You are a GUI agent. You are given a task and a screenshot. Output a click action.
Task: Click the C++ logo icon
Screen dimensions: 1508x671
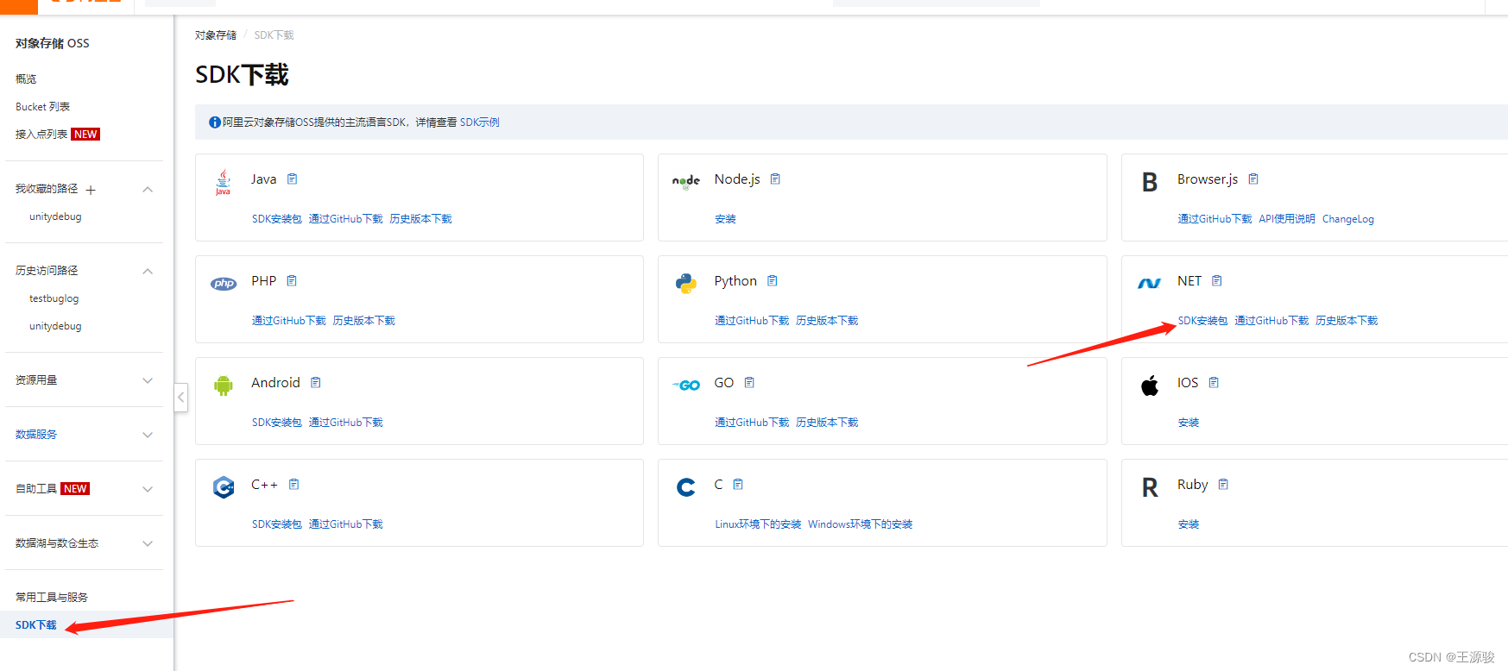pyautogui.click(x=224, y=487)
